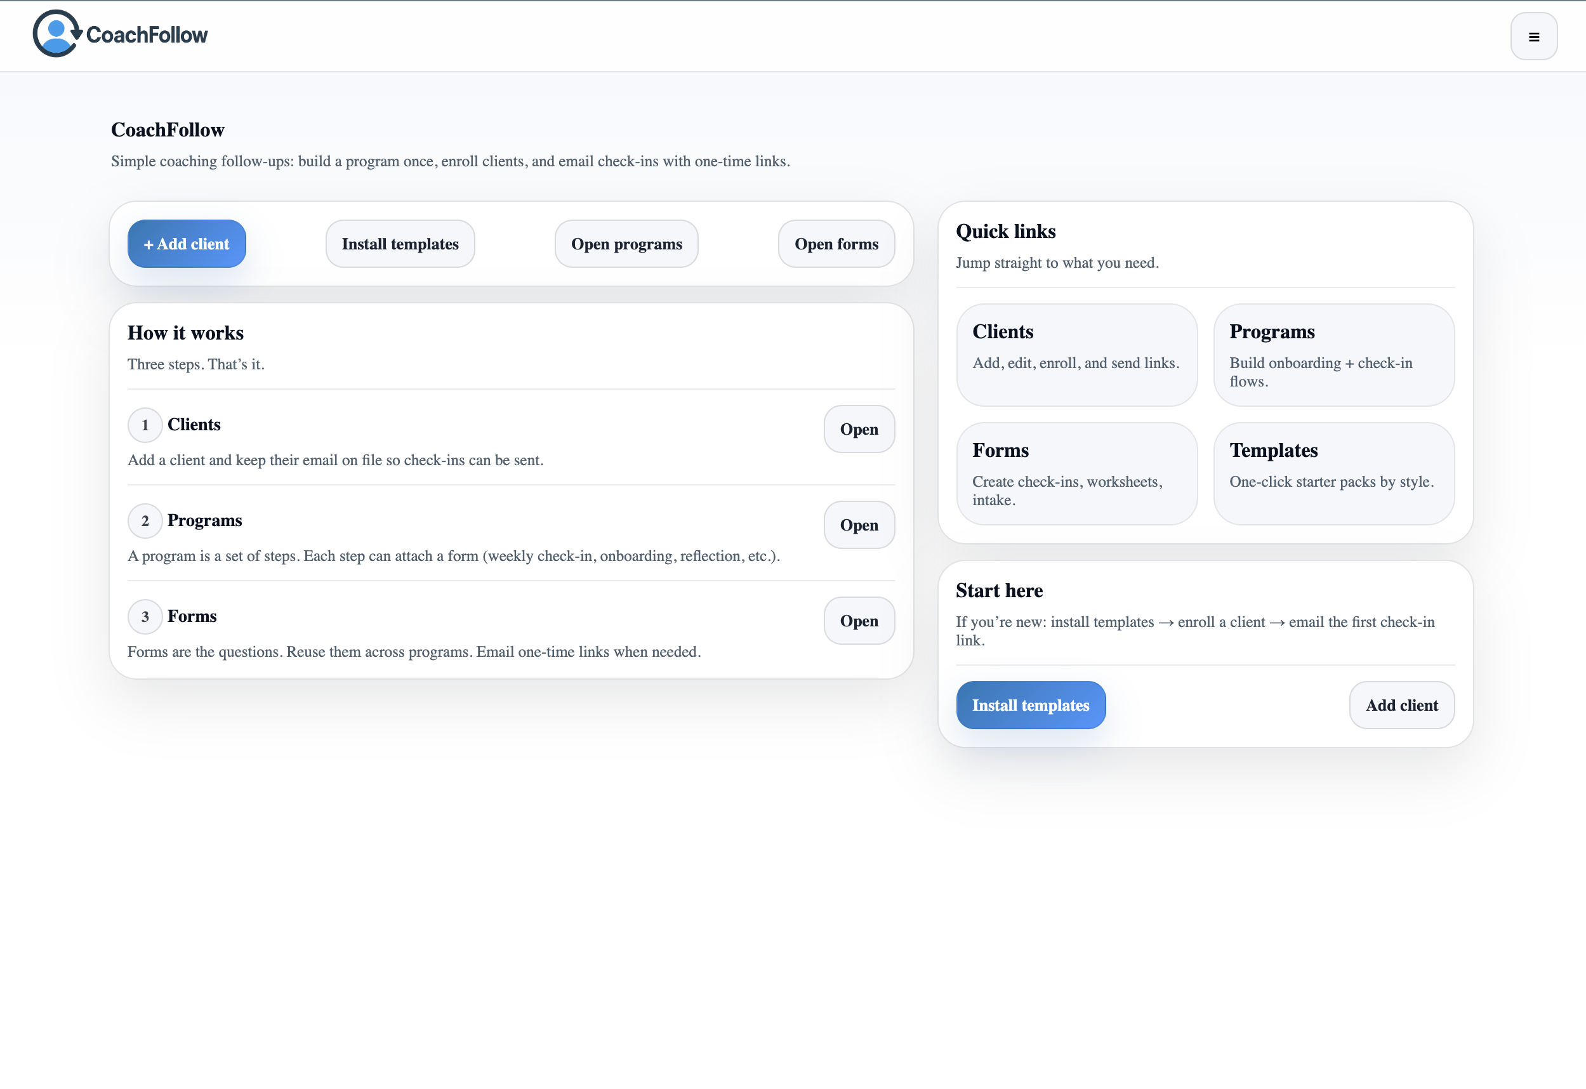Select the Clients quick link card
This screenshot has width=1586, height=1089.
[1077, 355]
